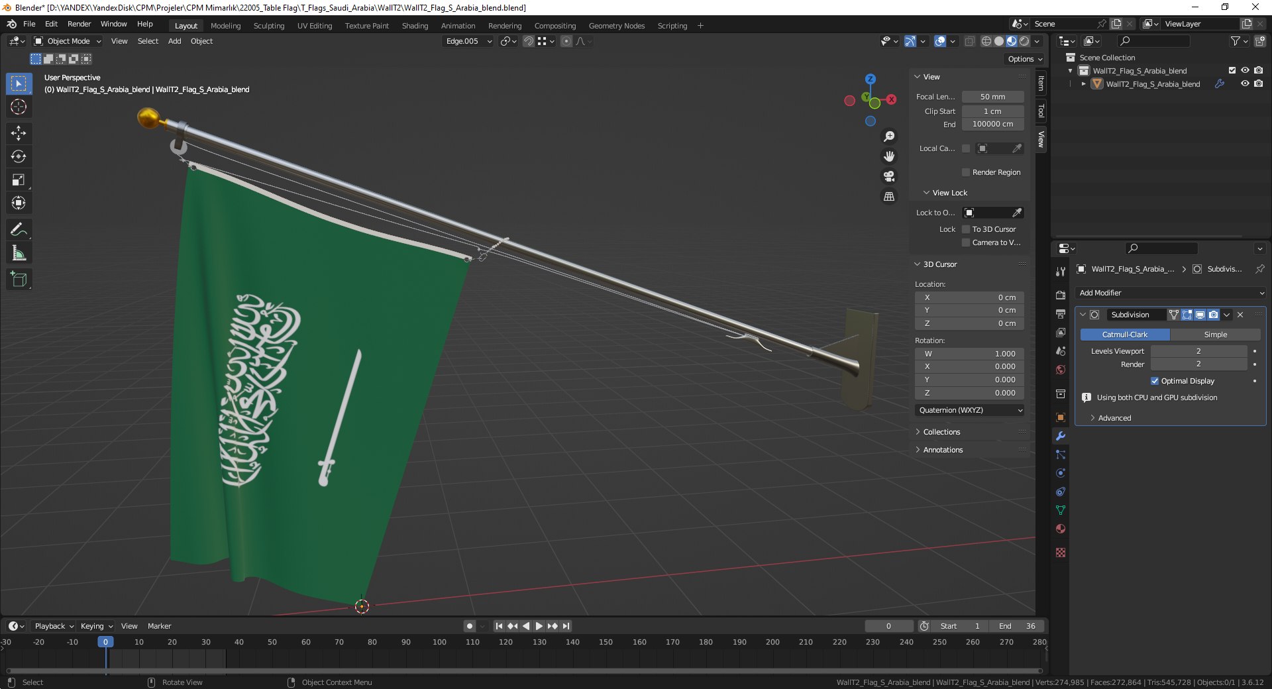1272x689 pixels.
Task: Expand the Collections panel
Action: click(x=941, y=432)
